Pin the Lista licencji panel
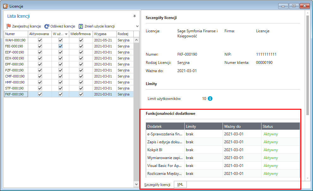The height and width of the screenshot is (191, 313). (x=135, y=16)
